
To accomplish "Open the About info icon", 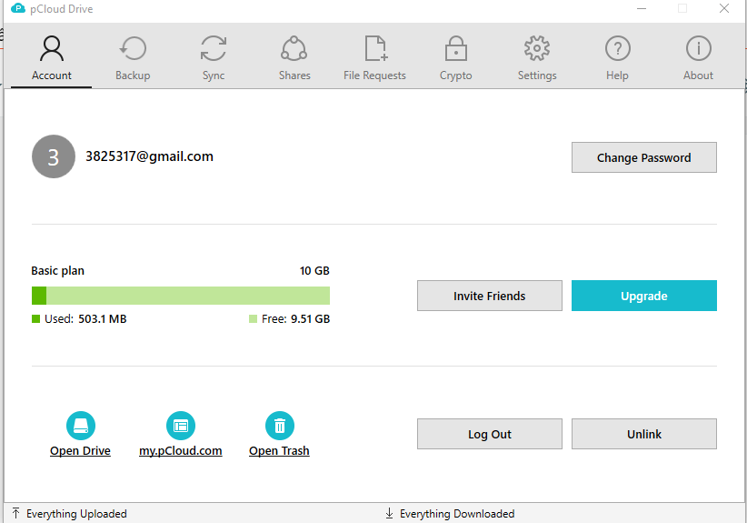I will coord(699,48).
